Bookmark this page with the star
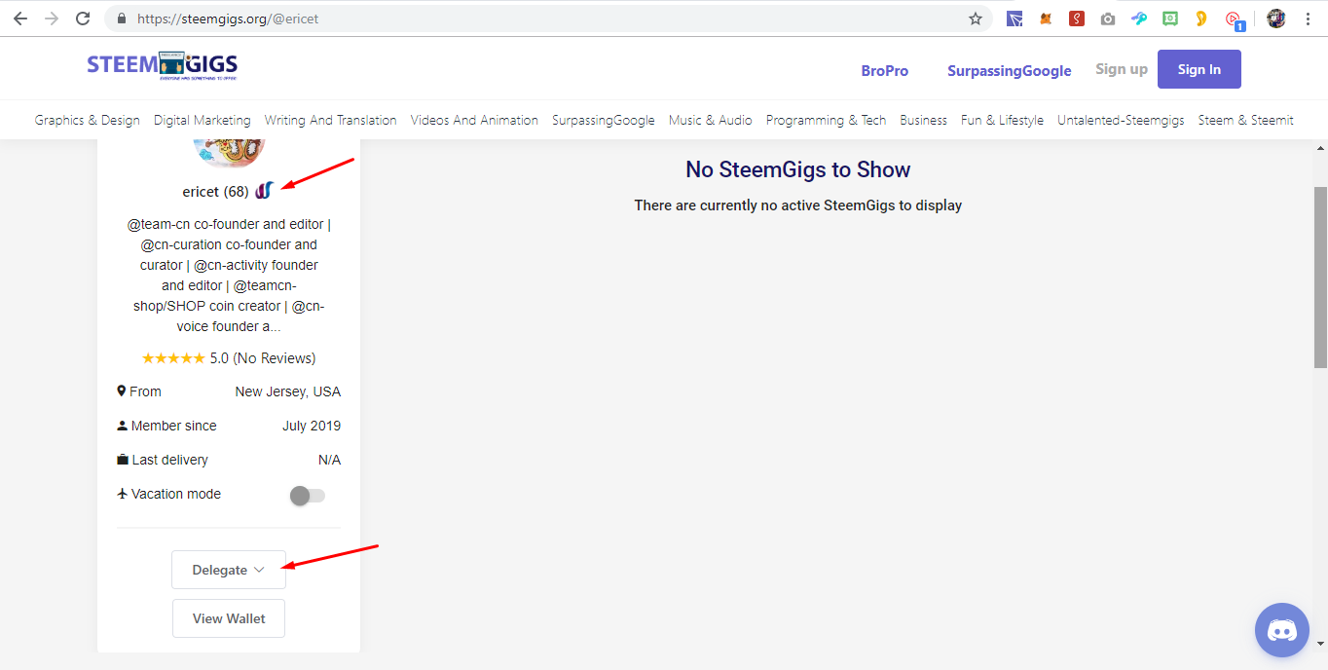The height and width of the screenshot is (670, 1328). point(976,19)
